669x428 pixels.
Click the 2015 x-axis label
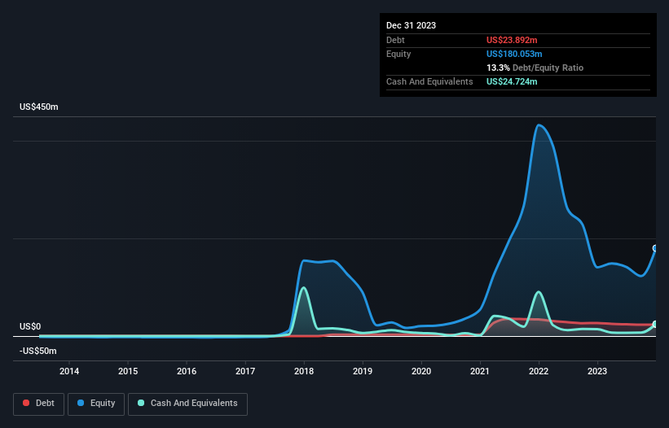coord(128,371)
